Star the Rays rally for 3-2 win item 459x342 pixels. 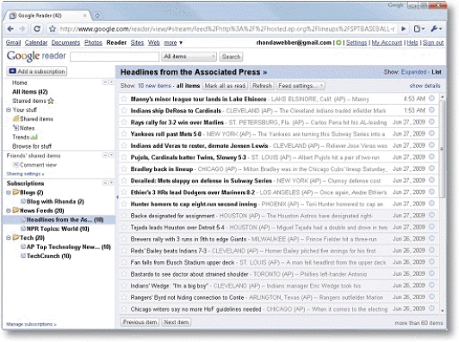pyautogui.click(x=124, y=122)
